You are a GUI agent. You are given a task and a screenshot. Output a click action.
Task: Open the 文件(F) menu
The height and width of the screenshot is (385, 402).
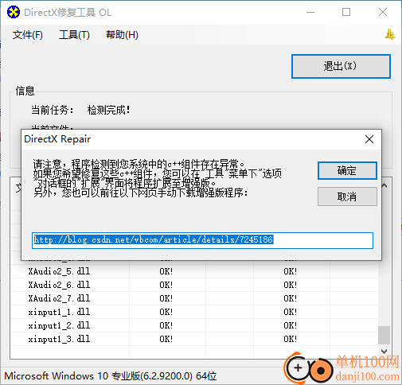pos(28,35)
